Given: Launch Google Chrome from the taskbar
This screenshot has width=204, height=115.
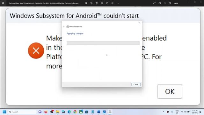Looking at the screenshot, I should coord(75,112).
